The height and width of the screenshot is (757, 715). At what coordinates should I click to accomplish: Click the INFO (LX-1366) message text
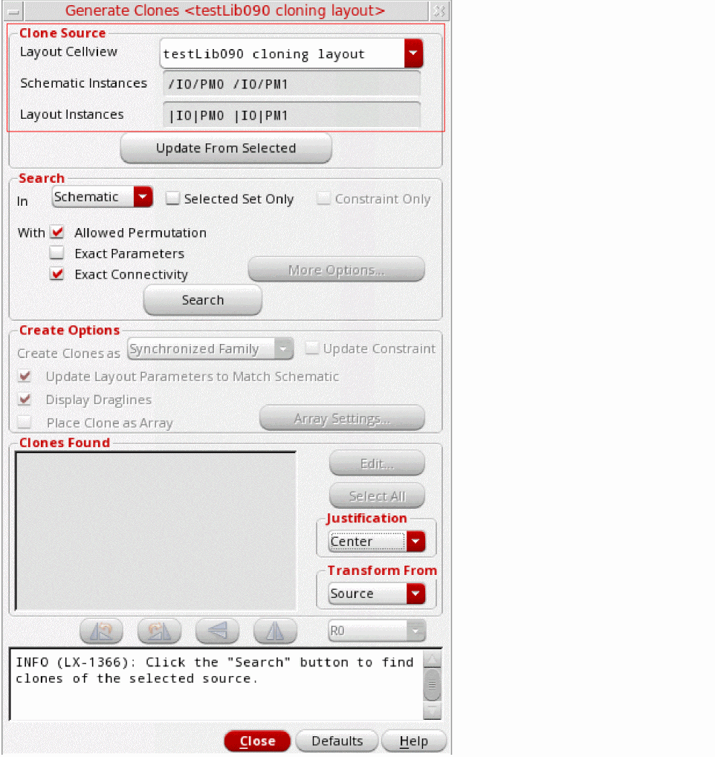click(x=215, y=670)
